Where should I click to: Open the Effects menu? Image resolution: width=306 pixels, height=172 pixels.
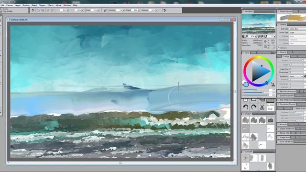51,5
